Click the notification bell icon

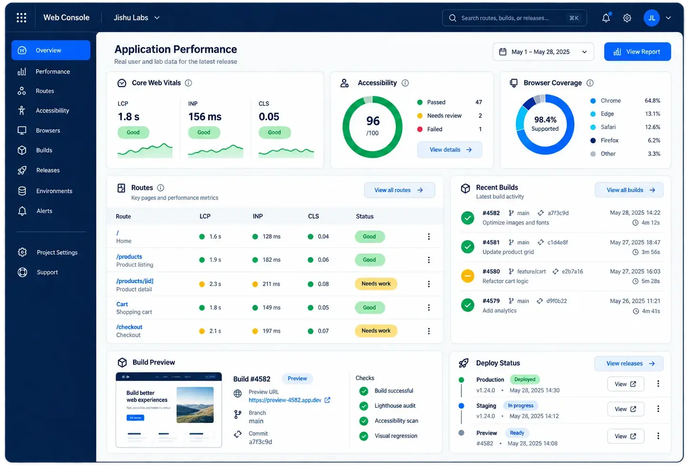[x=606, y=18]
